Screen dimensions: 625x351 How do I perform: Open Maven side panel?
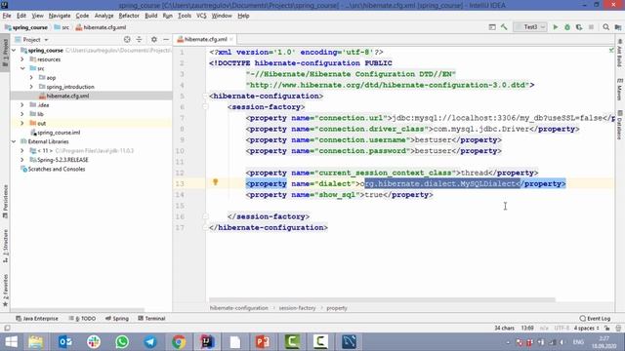tap(619, 90)
